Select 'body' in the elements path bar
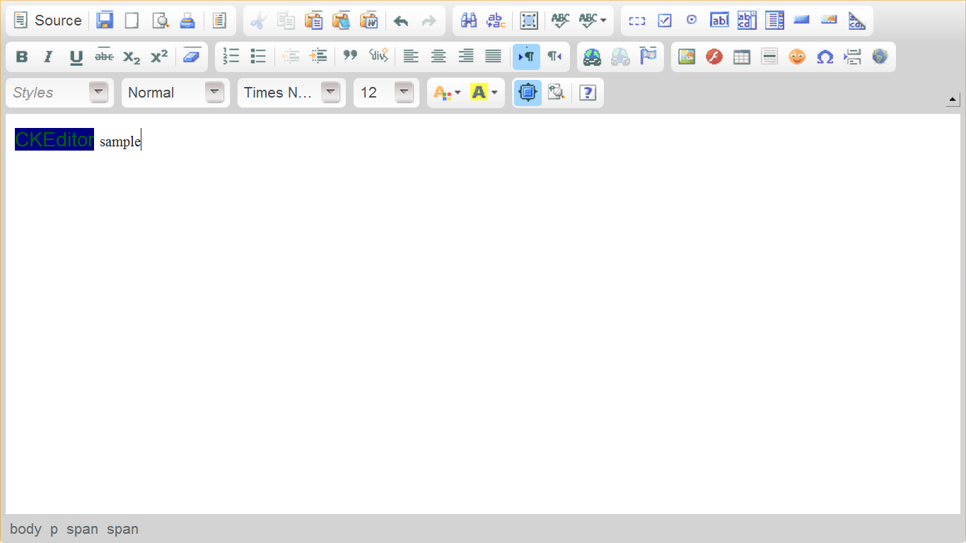The width and height of the screenshot is (966, 543). [x=25, y=529]
